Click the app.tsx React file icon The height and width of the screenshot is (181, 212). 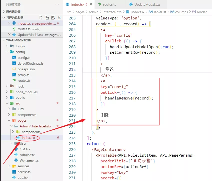(x=14, y=178)
